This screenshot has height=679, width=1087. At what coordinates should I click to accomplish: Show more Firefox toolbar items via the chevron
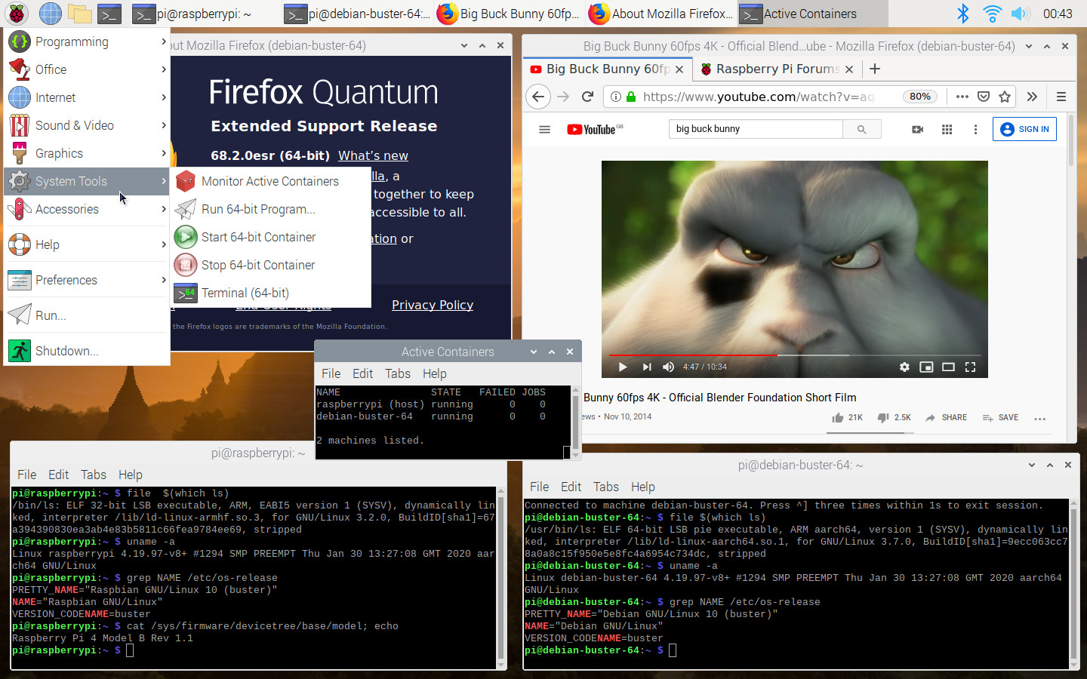(x=1032, y=97)
